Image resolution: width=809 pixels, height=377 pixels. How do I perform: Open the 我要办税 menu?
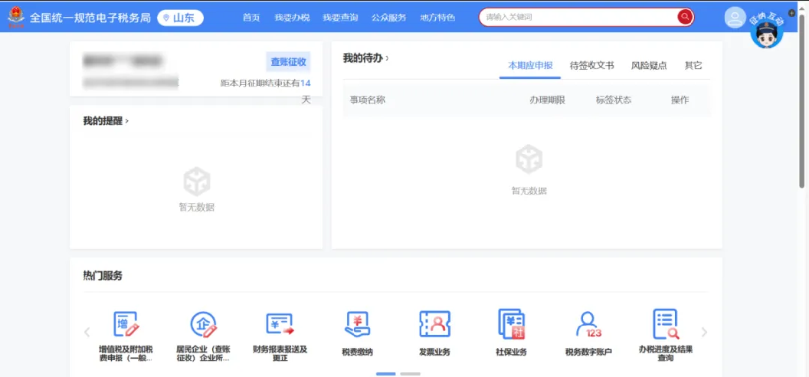pyautogui.click(x=292, y=18)
